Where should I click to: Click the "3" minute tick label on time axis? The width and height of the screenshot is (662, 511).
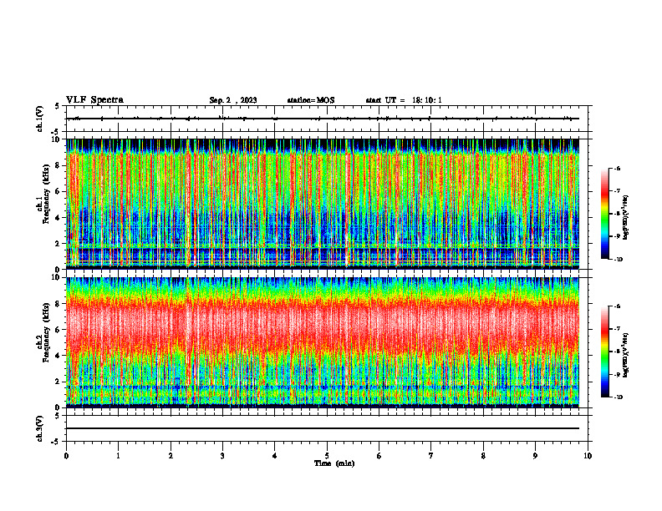click(x=222, y=456)
